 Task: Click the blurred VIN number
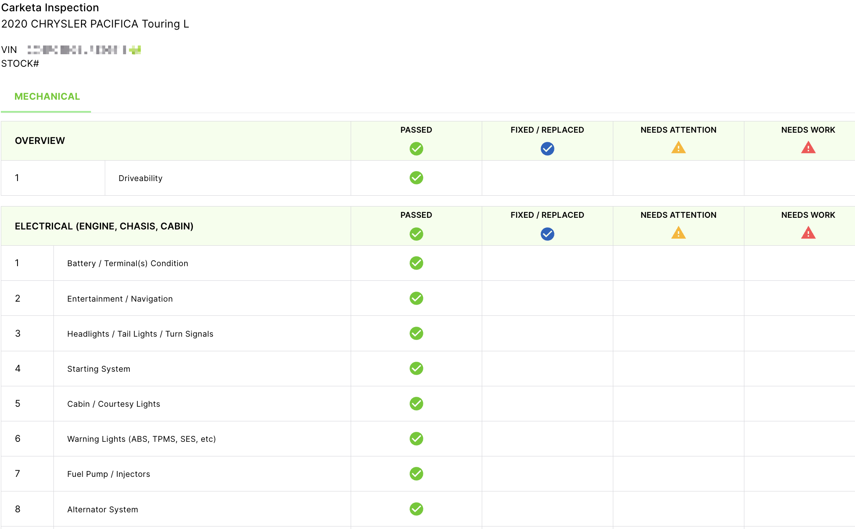[x=84, y=50]
